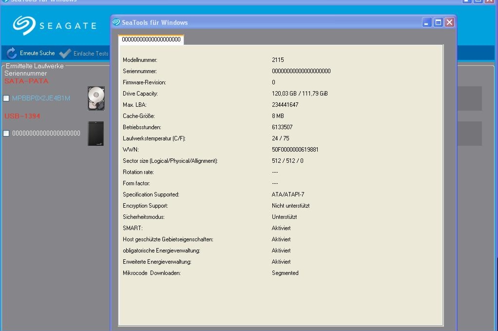
Task: Tick the checkbox for the USB drive 00000000000000000000
Action: [x=6, y=133]
